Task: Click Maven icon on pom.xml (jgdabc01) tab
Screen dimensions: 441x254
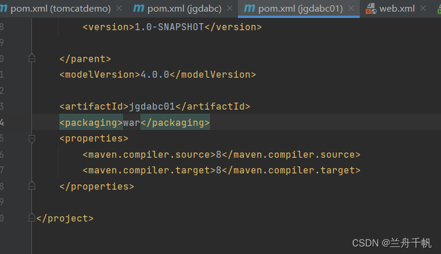Action: click(x=250, y=9)
